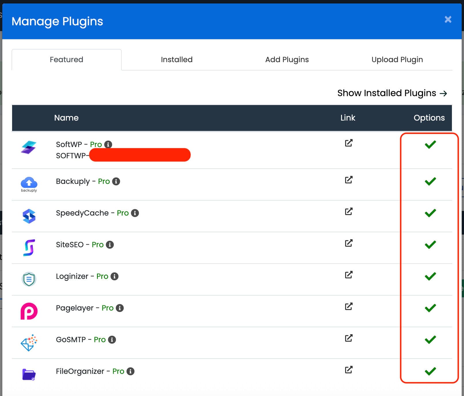Screen dimensions: 464x396
Task: Open the Loginizer external link icon
Action: (x=349, y=275)
